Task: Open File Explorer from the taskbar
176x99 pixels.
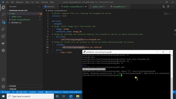Action: (x=78, y=96)
